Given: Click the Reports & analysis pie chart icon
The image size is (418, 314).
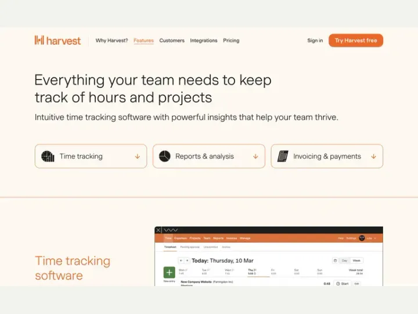Looking at the screenshot, I should pyautogui.click(x=164, y=156).
